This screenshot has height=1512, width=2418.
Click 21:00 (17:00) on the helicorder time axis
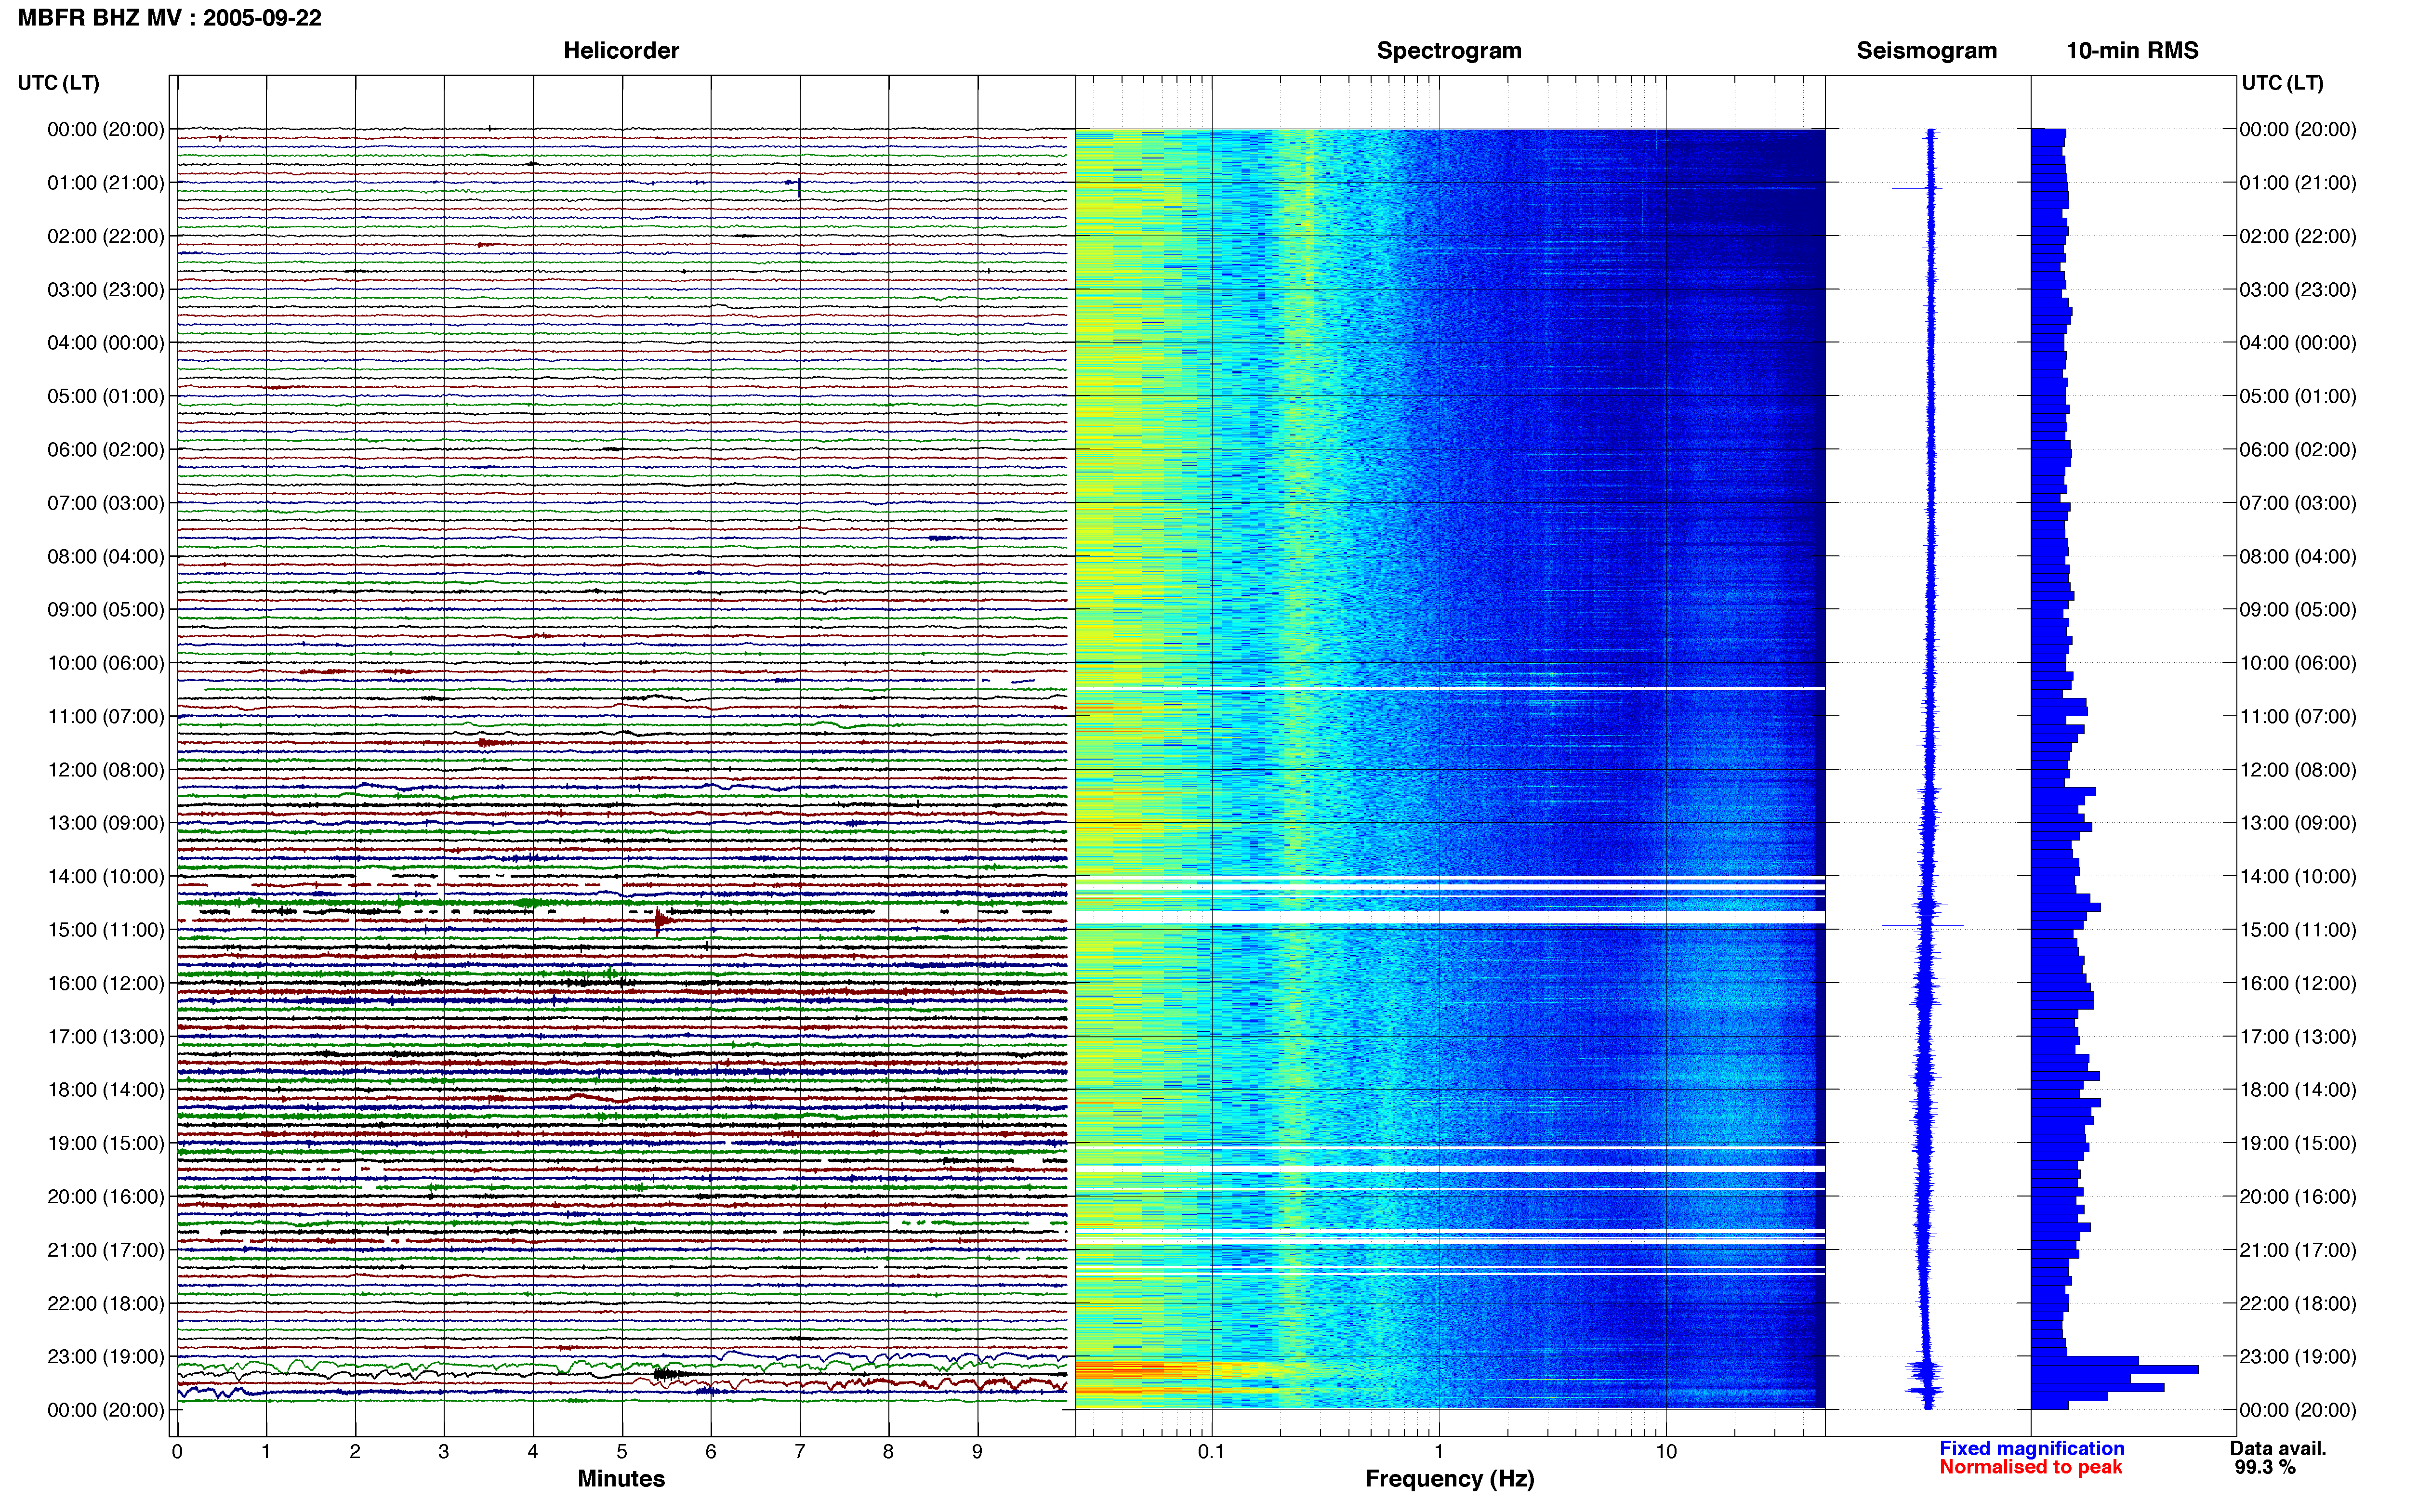106,1250
